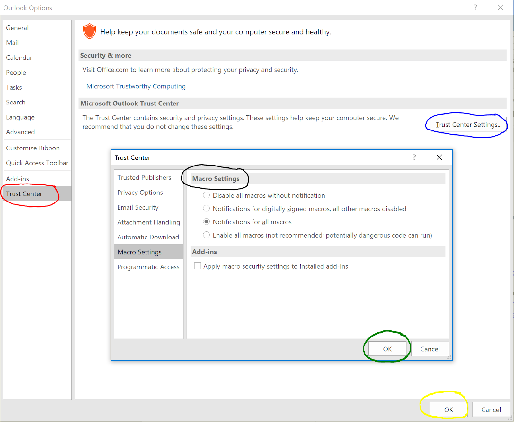Close the Trust Center dialog
This screenshot has height=422, width=514.
439,157
